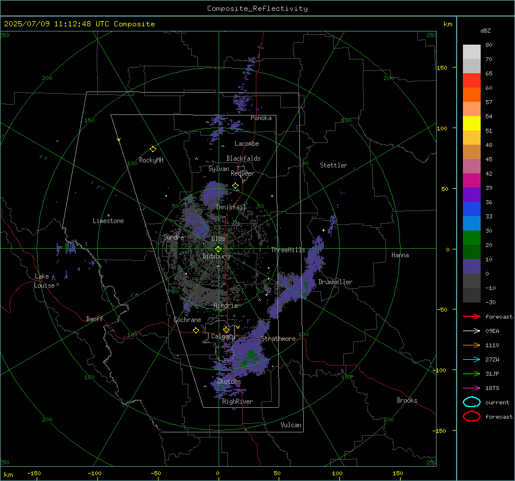515x481 pixels.
Task: Click the Innisfail town label
Action: coord(231,207)
